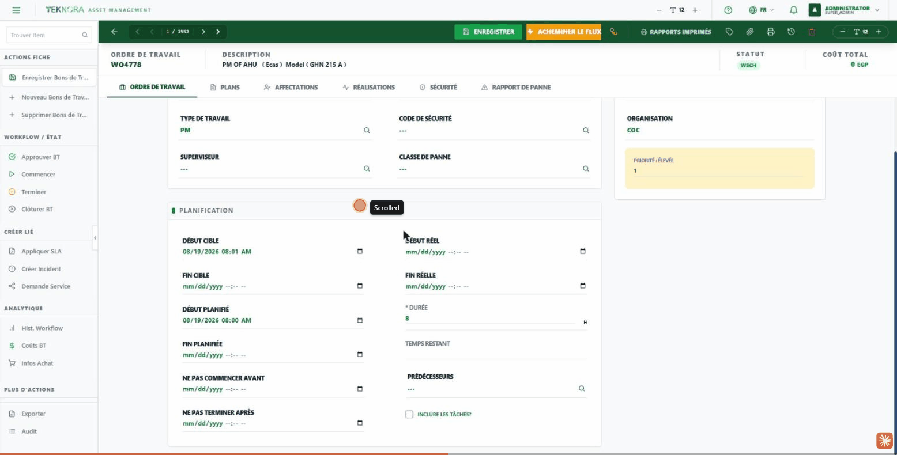Decrease green toolbar font size
This screenshot has width=897, height=455.
(x=842, y=32)
